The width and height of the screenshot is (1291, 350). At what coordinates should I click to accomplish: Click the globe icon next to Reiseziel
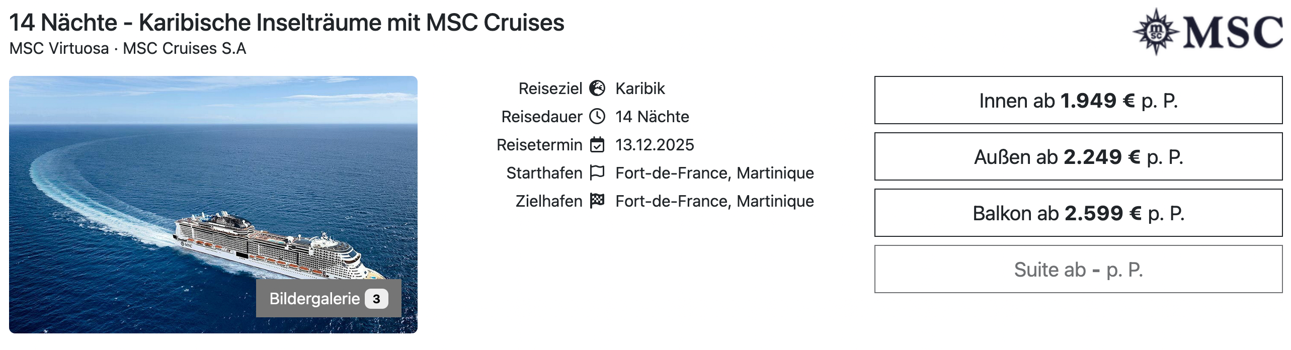coord(596,89)
